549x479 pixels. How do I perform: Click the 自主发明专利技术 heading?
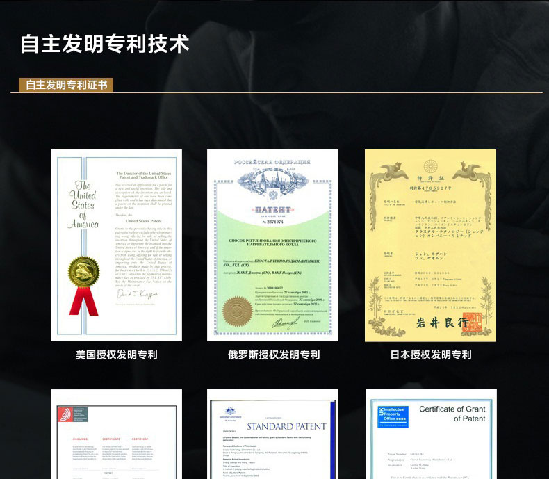point(105,43)
